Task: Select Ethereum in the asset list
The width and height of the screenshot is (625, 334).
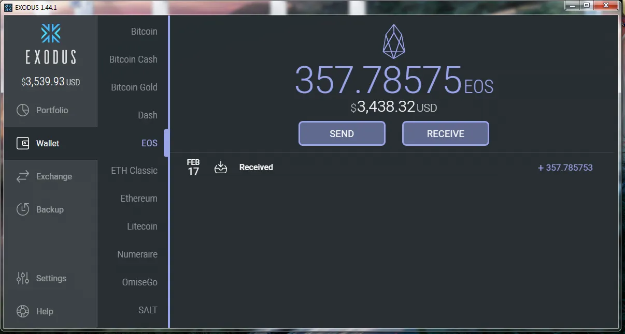Action: (139, 199)
